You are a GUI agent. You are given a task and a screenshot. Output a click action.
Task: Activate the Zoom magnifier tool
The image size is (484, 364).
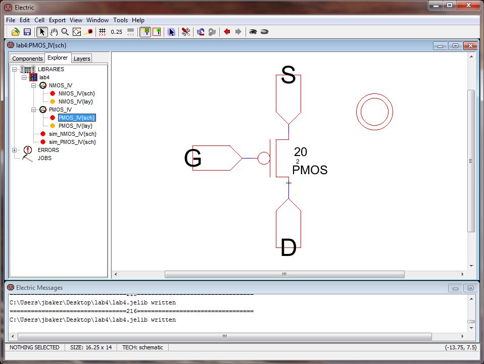point(65,32)
